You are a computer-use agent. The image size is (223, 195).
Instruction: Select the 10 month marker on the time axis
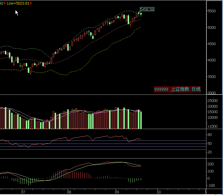point(159,192)
